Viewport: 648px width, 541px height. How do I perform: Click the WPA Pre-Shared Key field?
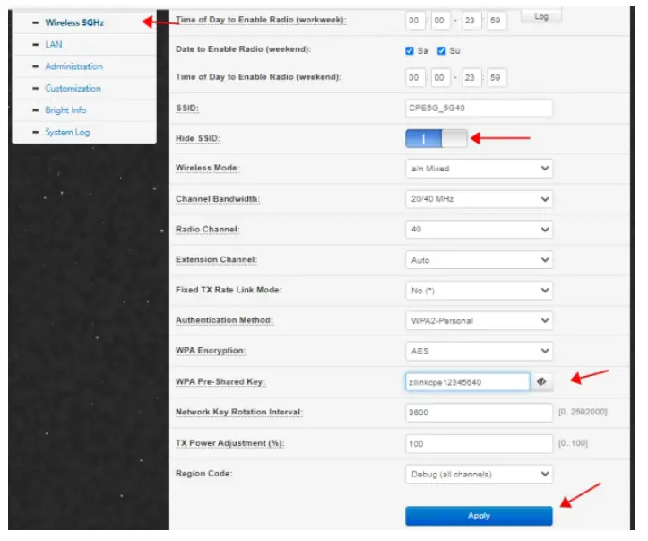(468, 382)
